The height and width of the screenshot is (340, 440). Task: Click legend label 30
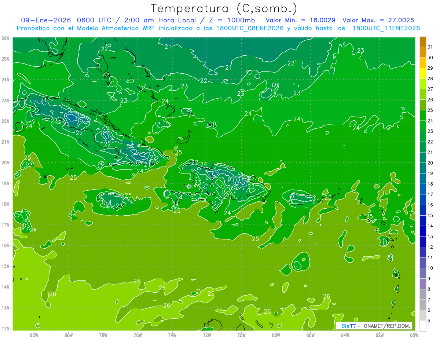click(x=430, y=58)
